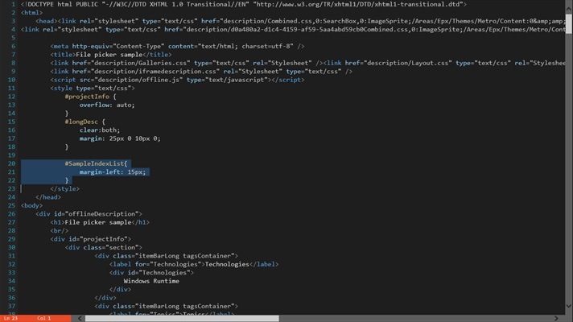This screenshot has height=322, width=573.
Task: Click the '#SampleIndexList{' selector
Action: point(96,163)
